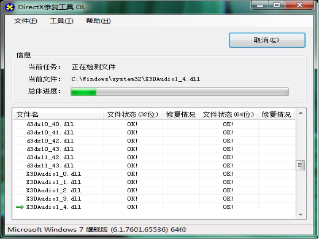Click the 取消(C) cancel button
Viewport: 319px width, 239px height.
pos(267,40)
